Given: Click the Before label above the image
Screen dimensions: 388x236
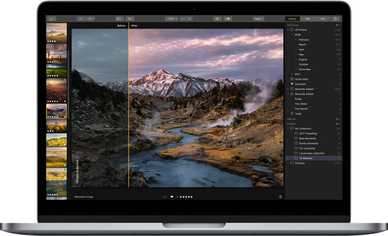Looking at the screenshot, I should point(121,26).
